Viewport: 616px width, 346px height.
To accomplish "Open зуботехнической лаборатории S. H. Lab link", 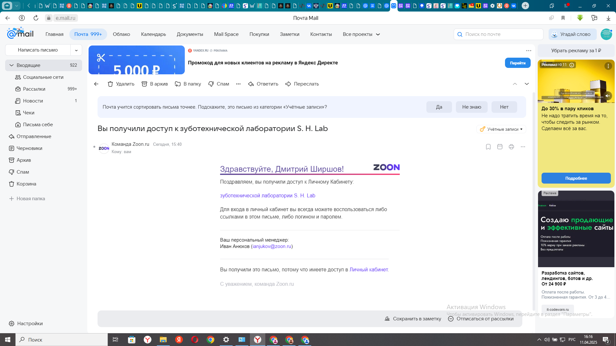I will [x=268, y=195].
